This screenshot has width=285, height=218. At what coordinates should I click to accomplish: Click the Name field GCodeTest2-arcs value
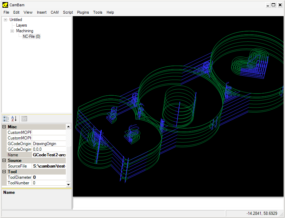pos(49,155)
